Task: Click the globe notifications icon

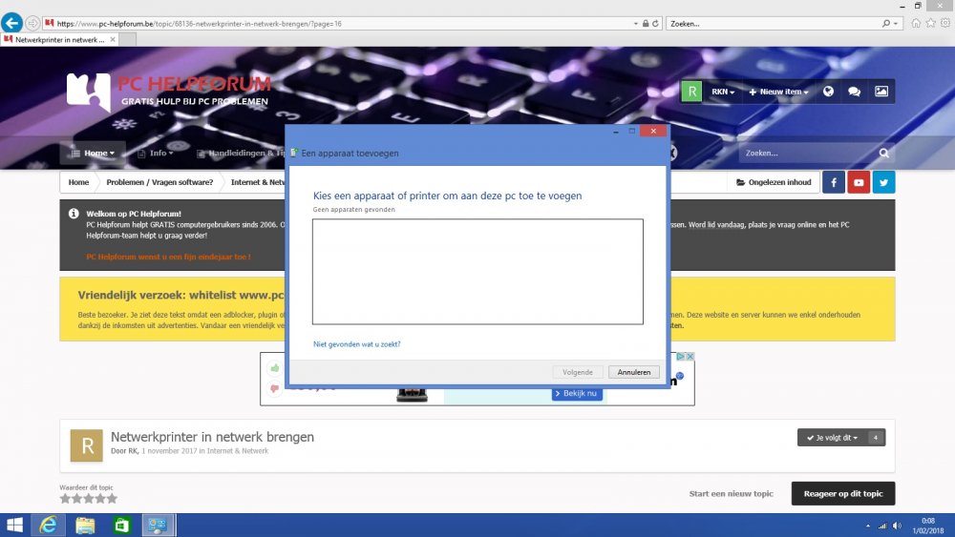Action: tap(828, 92)
